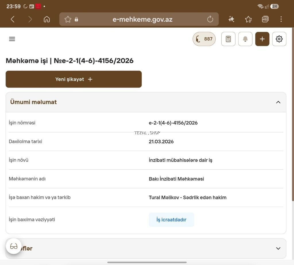Open the browser three-dot menu
The image size is (294, 265).
click(281, 19)
